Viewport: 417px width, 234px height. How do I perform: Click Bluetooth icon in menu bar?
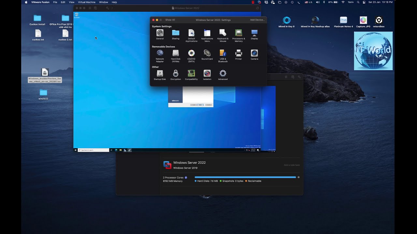(x=324, y=2)
